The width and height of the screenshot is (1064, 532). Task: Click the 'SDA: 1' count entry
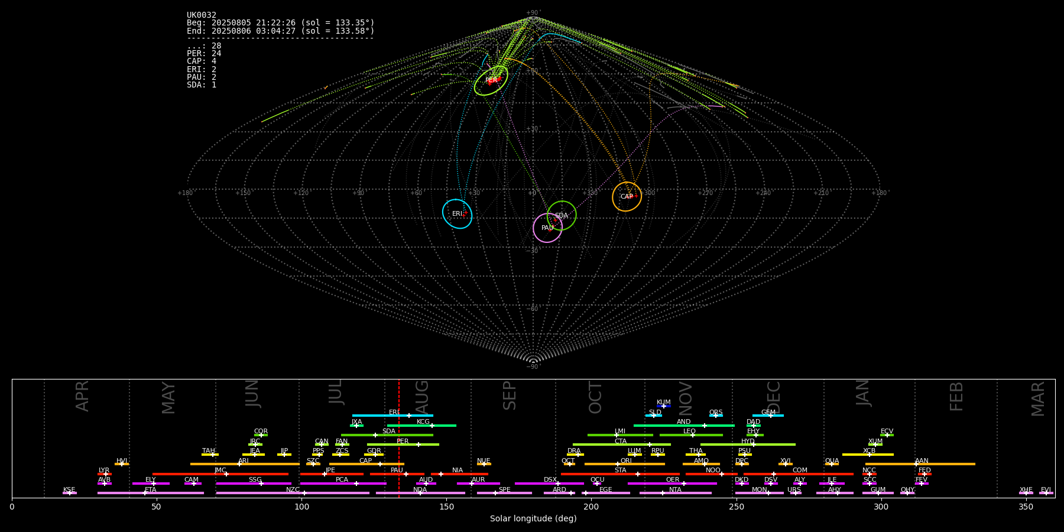202,85
